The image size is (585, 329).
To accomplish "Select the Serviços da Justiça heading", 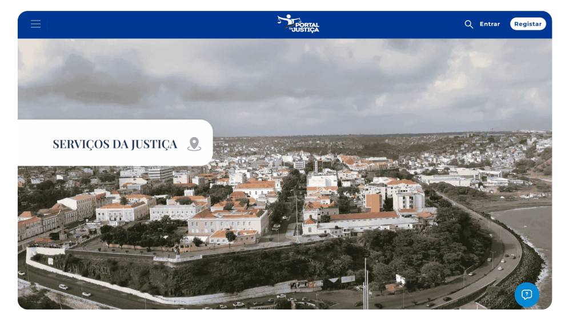I will (115, 144).
